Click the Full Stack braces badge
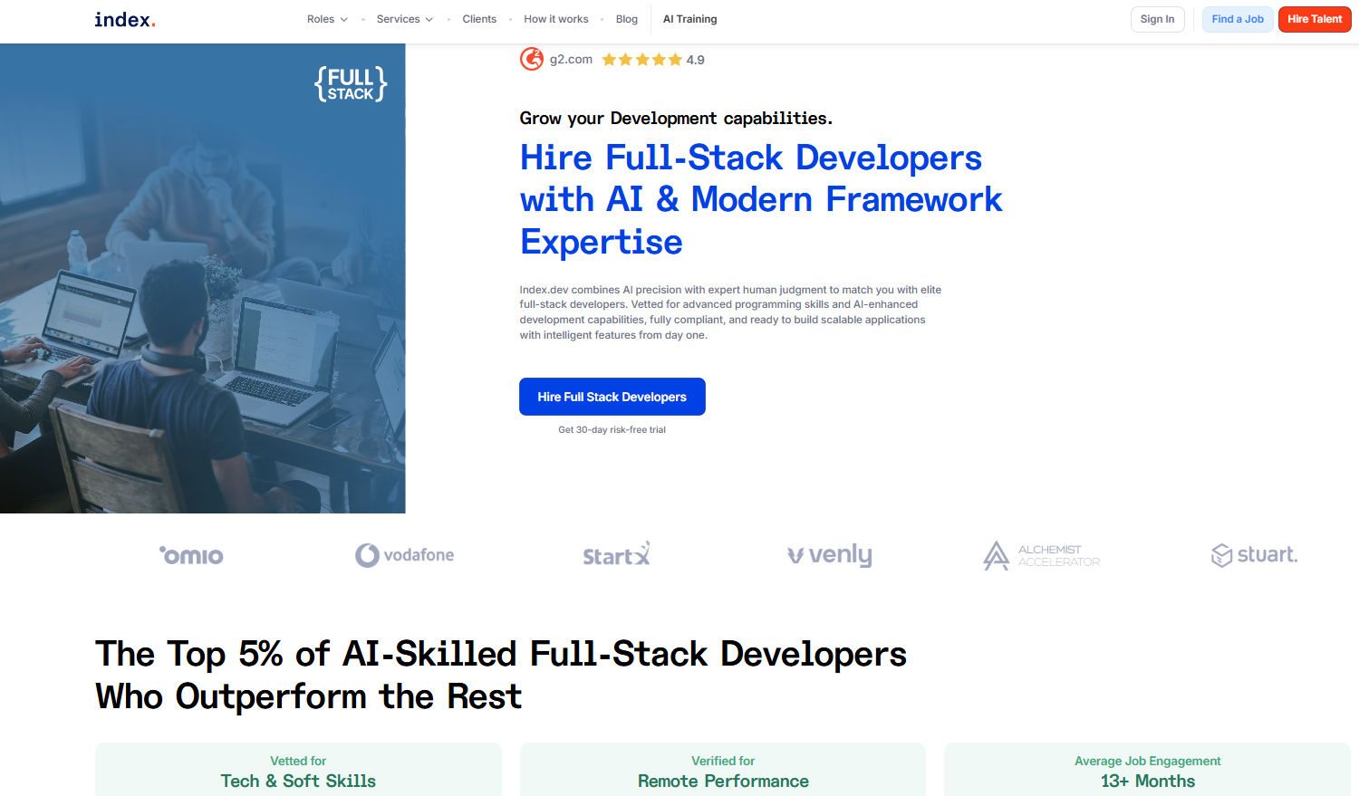1359x796 pixels. 351,84
